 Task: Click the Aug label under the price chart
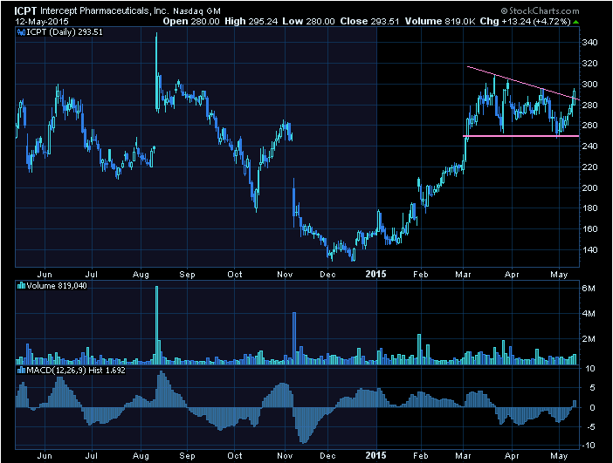tap(141, 275)
